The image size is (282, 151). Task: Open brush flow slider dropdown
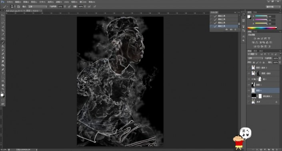85,7
